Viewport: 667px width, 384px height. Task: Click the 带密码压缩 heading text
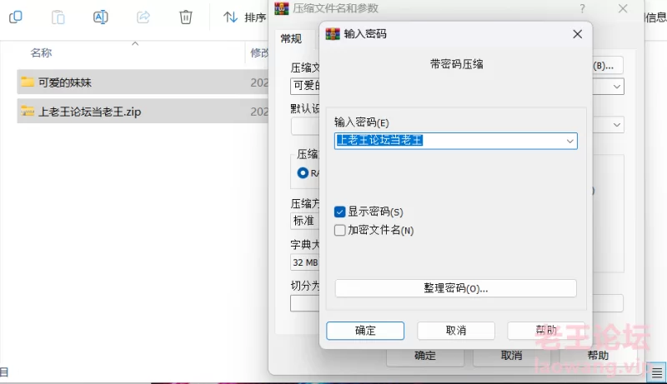456,64
